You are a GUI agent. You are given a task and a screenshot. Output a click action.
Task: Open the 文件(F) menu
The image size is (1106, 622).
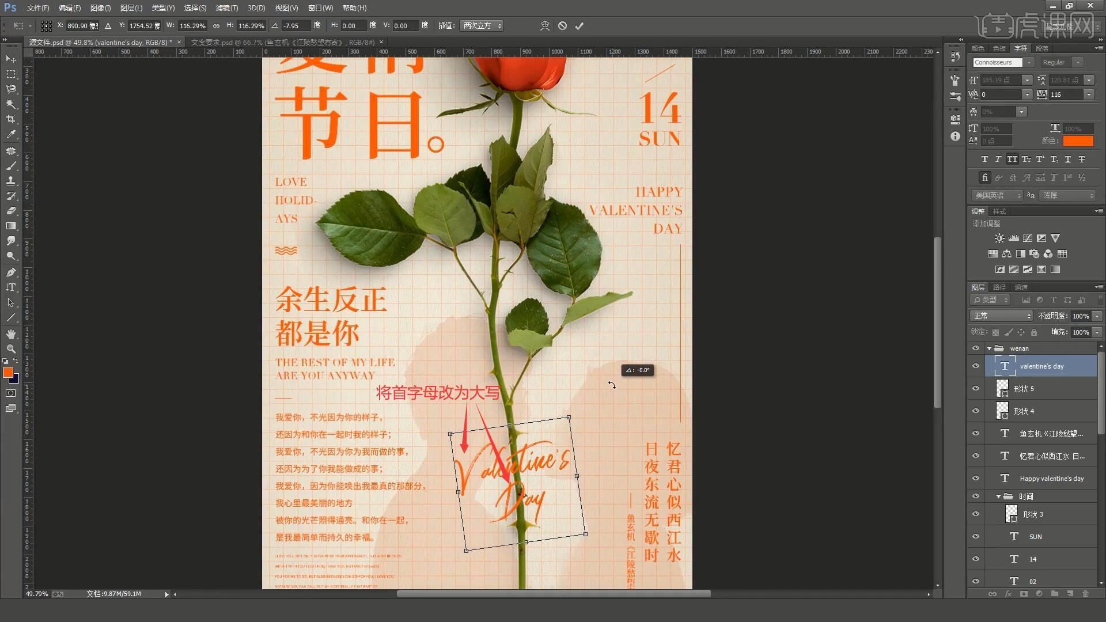(x=38, y=8)
